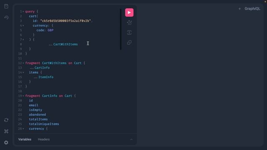Merge fragments into query icon
The image size is (267, 150).
[129, 32]
